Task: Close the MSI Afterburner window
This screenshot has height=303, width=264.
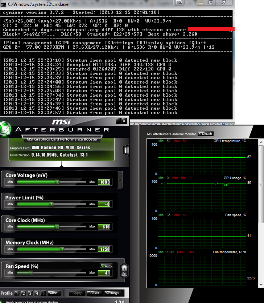Action: pyautogui.click(x=124, y=121)
